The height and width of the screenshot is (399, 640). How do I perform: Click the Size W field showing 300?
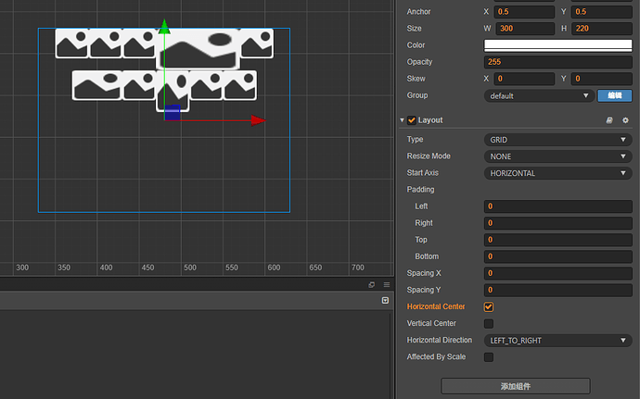pyautogui.click(x=525, y=29)
